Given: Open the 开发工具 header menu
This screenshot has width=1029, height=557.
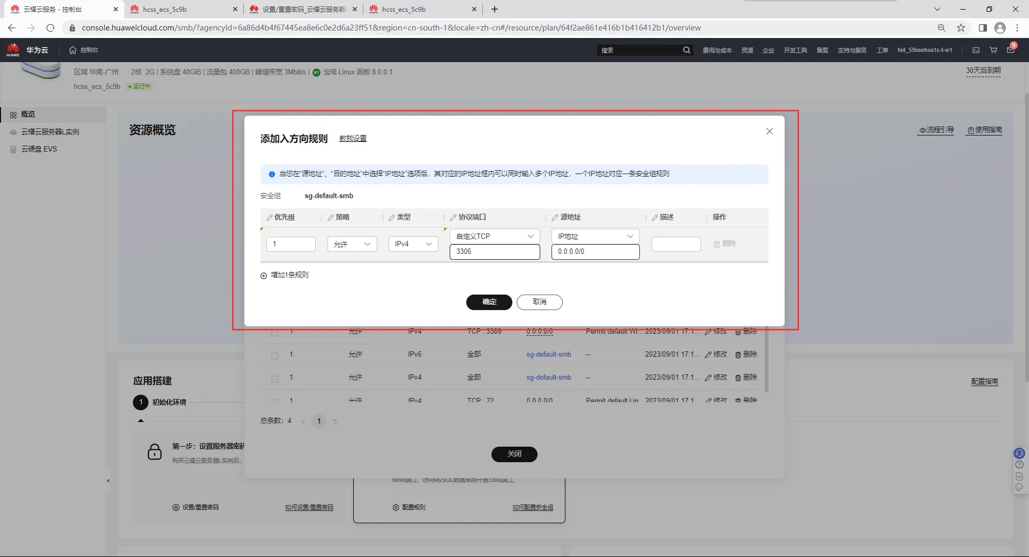Looking at the screenshot, I should (795, 50).
